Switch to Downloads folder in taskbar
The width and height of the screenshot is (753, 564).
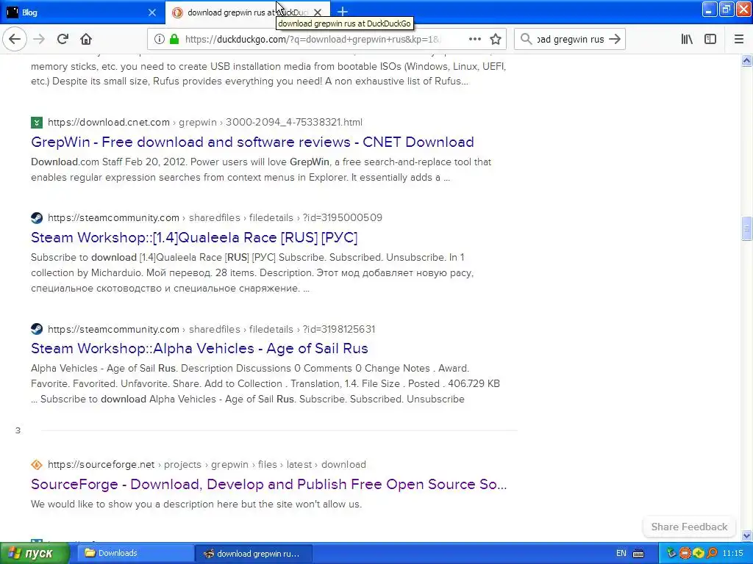135,554
